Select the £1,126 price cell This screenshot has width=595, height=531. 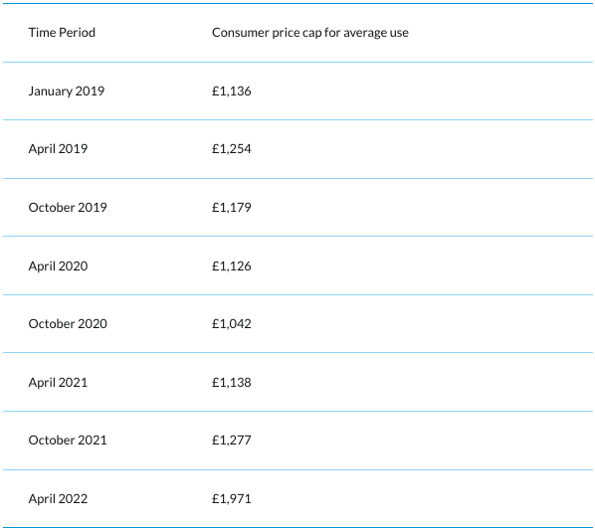coord(232,266)
